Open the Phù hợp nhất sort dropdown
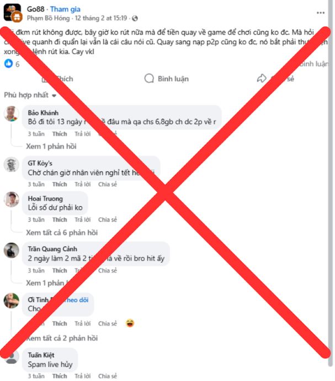Image resolution: width=335 pixels, height=381 pixels. (30, 95)
